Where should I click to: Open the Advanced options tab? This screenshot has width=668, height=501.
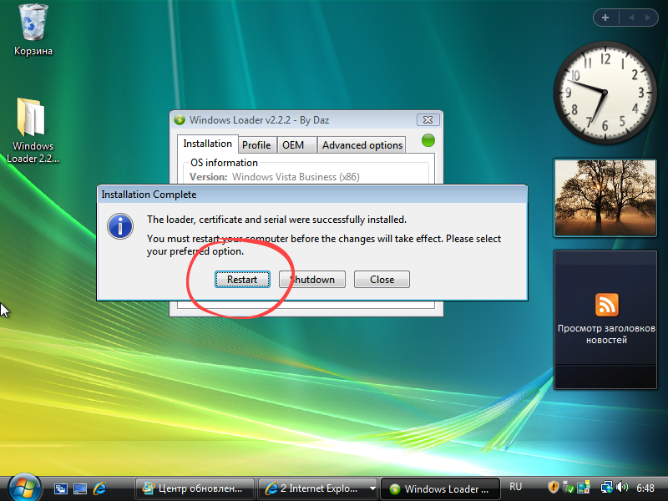click(x=362, y=145)
